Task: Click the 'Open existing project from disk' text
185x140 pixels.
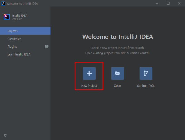Action: coord(117,53)
